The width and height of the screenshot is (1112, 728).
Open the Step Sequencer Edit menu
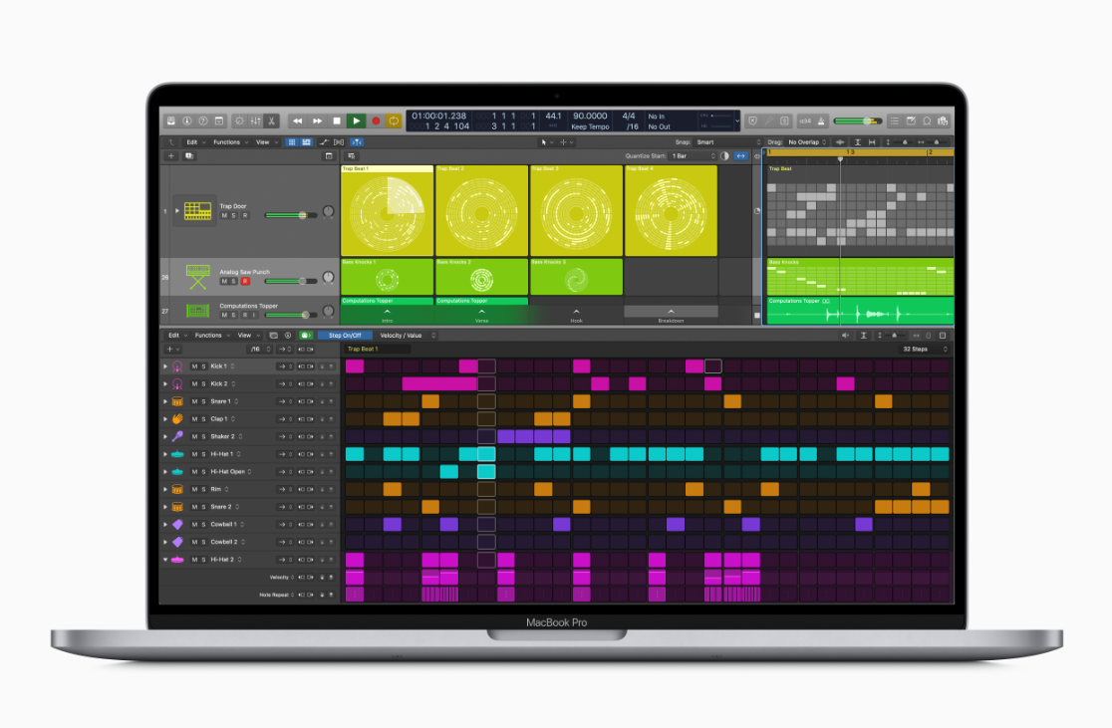177,336
